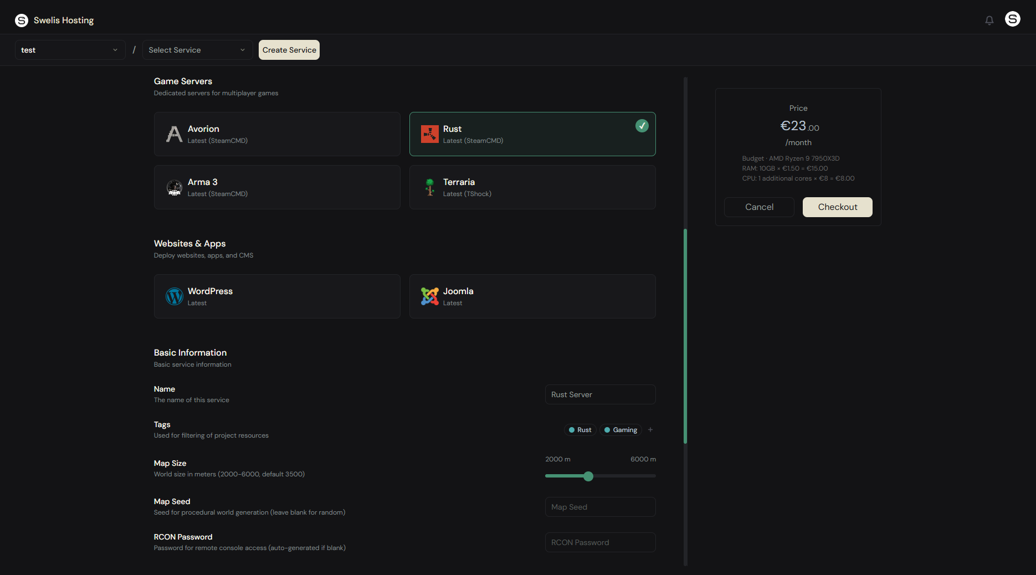The width and height of the screenshot is (1036, 575).
Task: Remove the Gaming tag
Action: 620,429
